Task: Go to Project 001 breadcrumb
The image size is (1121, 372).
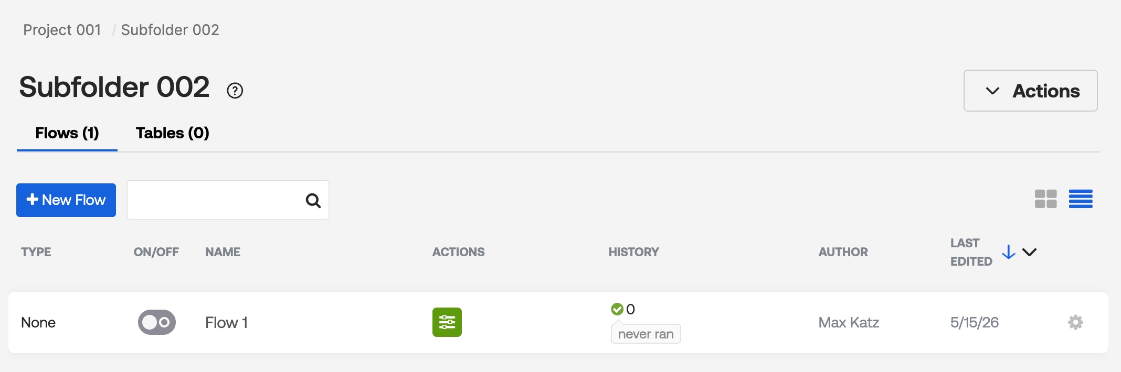Action: point(62,30)
